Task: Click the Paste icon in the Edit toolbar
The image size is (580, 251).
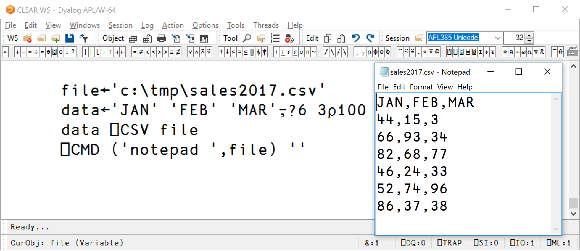Action: coord(341,38)
